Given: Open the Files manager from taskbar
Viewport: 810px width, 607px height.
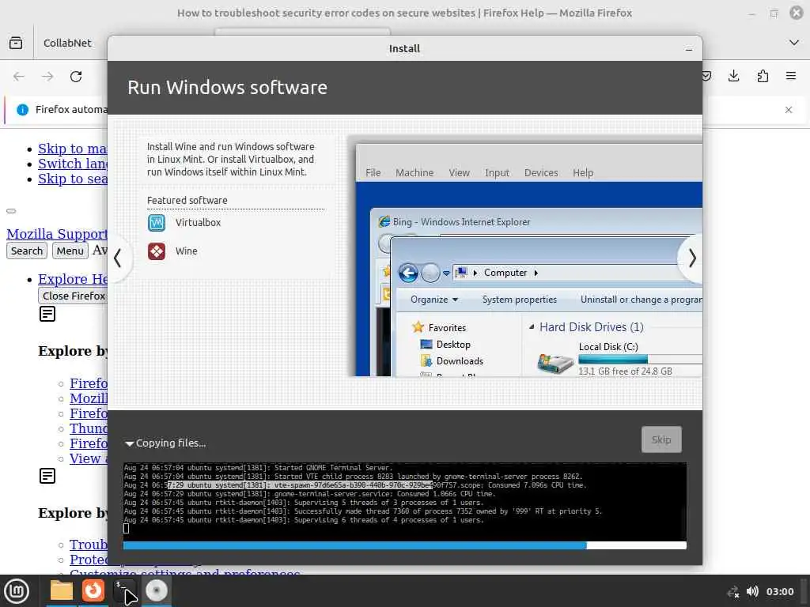Looking at the screenshot, I should click(x=62, y=590).
